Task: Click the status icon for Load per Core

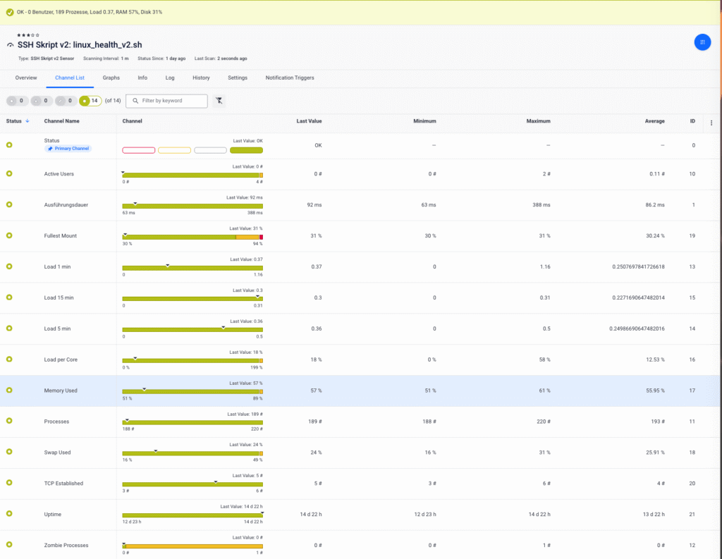Action: [9, 360]
